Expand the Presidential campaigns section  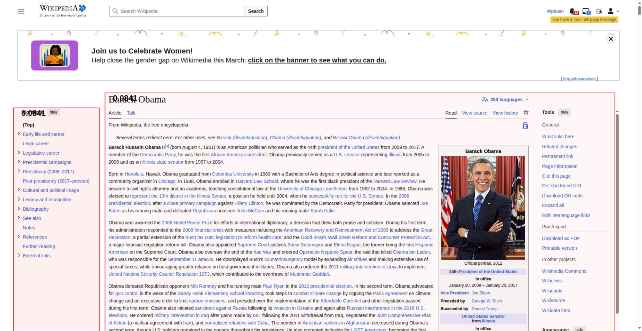(19, 162)
